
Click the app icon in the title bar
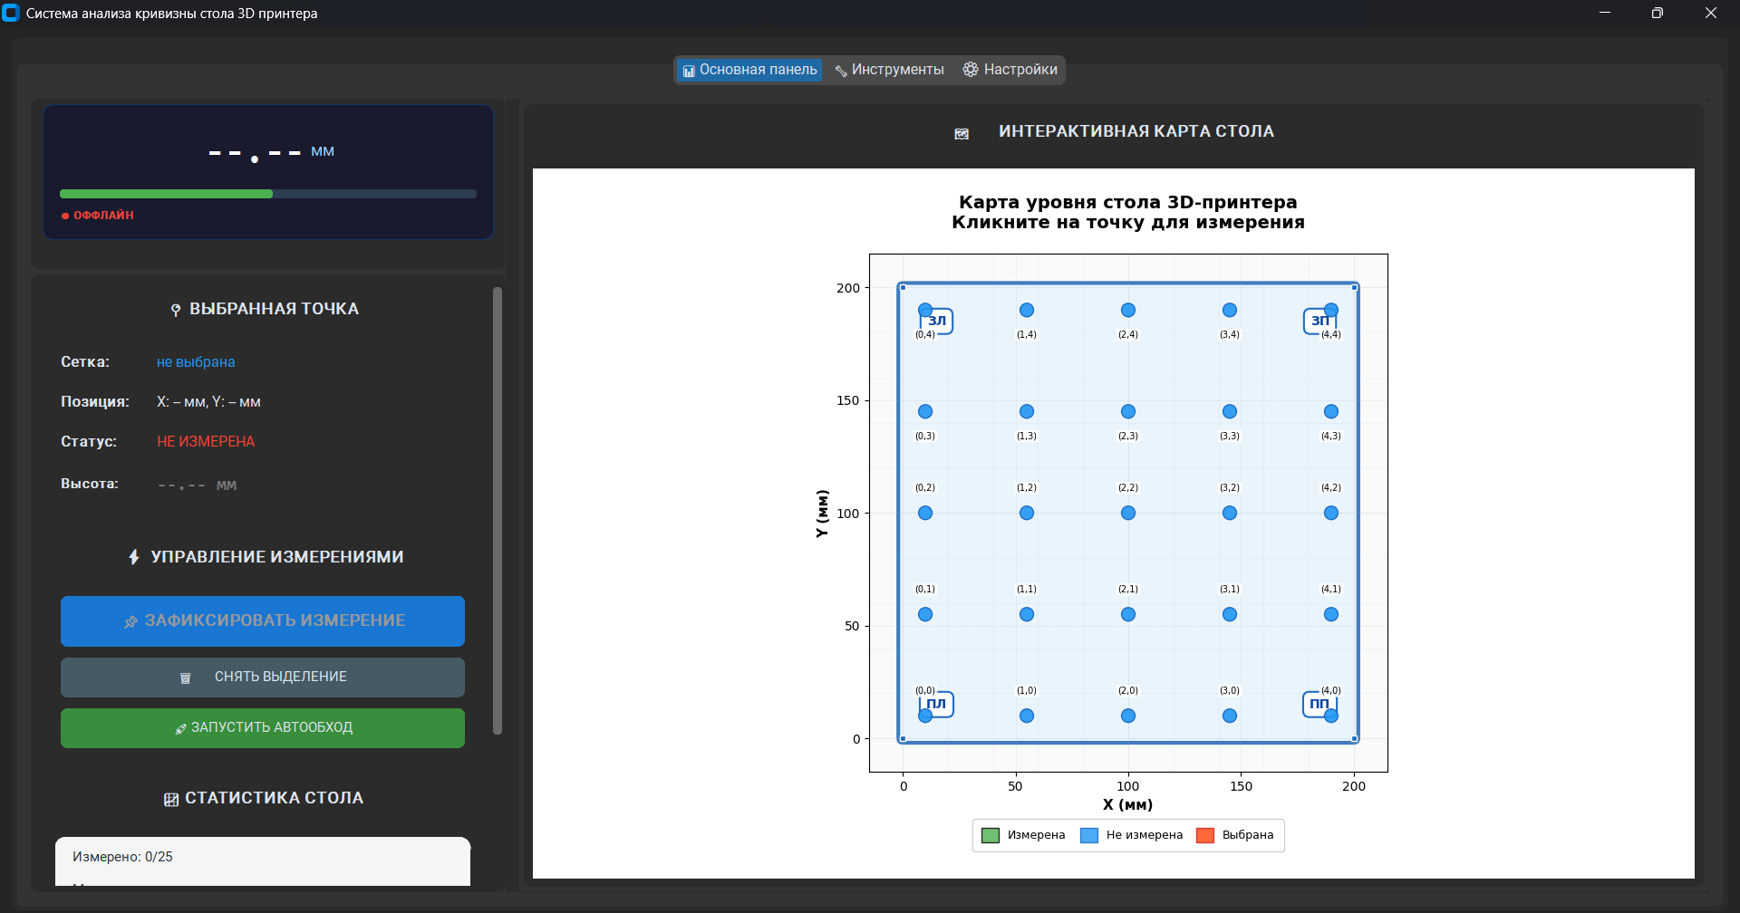click(11, 14)
